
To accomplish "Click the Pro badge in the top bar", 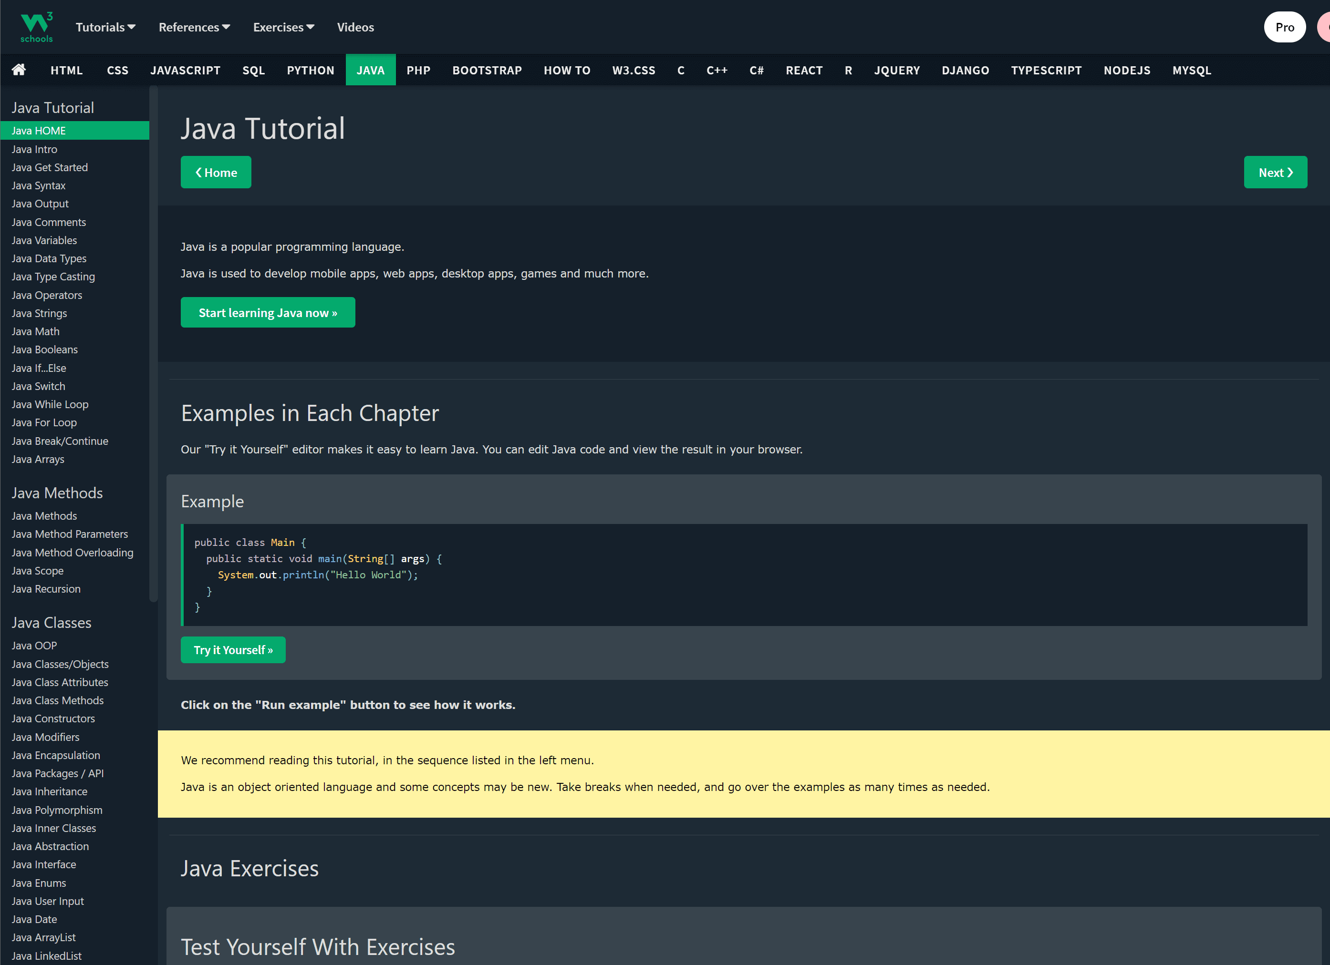I will 1285,26.
